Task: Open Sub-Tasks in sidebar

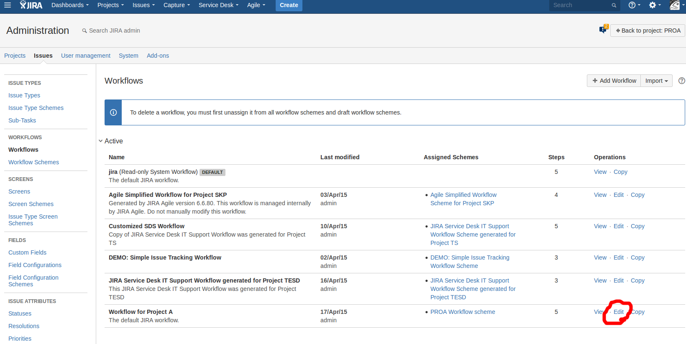Action: (x=22, y=120)
